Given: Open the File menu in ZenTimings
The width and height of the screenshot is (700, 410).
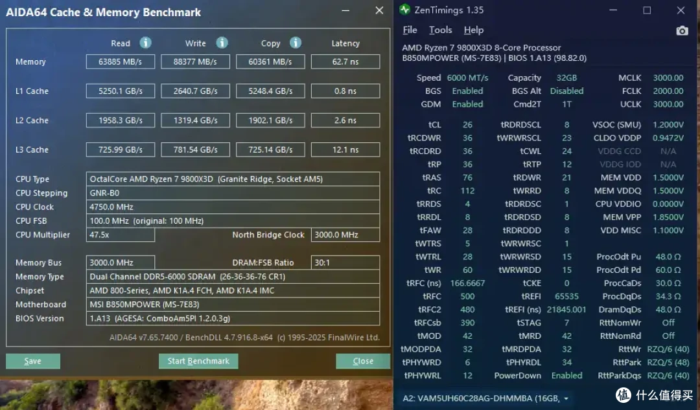Looking at the screenshot, I should click(410, 30).
